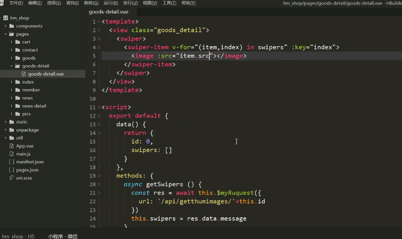Fold the getSwipers function at line 20
Image resolution: width=402 pixels, height=239 pixels.
coord(99,185)
